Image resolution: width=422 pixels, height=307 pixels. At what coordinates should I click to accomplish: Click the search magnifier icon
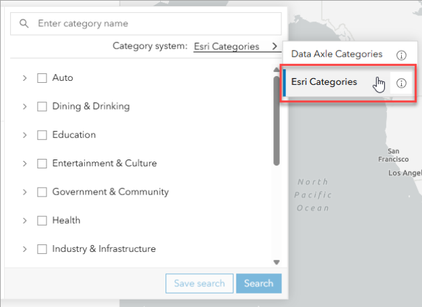pyautogui.click(x=24, y=24)
